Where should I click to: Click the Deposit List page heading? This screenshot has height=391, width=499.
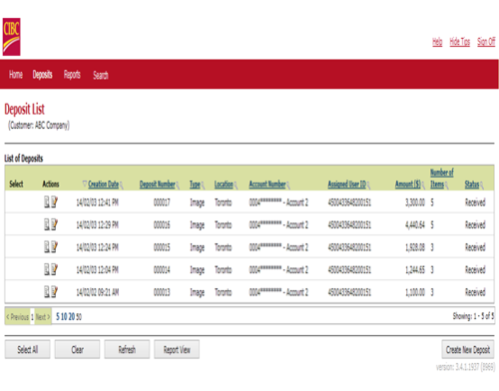coord(24,109)
